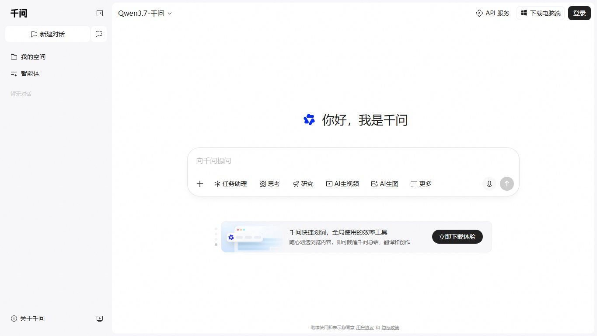Screen dimensions: 597x336
Task: Open 关于千问 at the sidebar bottom
Action: tap(28, 318)
